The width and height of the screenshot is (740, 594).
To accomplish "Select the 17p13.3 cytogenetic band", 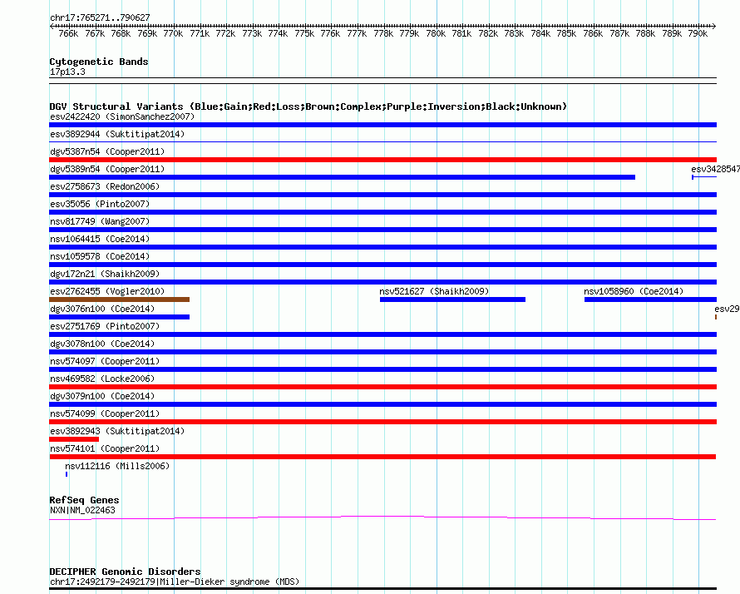I will point(67,72).
